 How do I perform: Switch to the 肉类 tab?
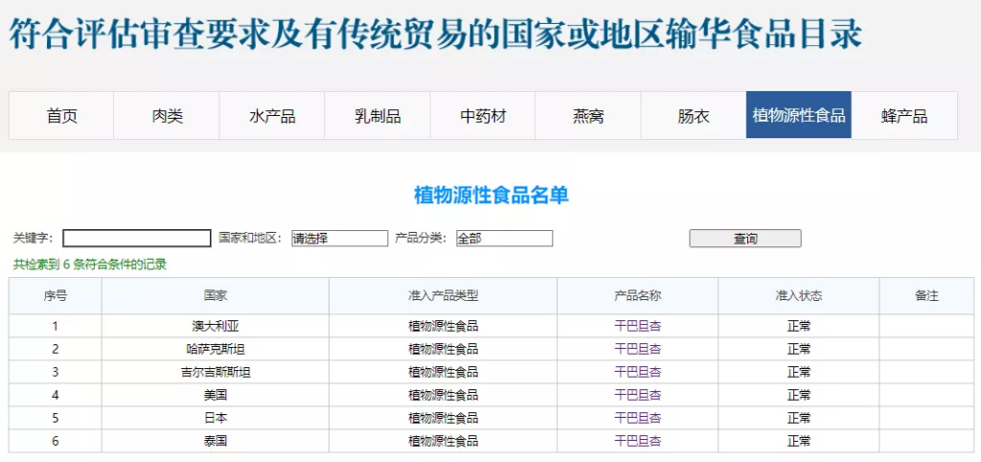pyautogui.click(x=167, y=116)
